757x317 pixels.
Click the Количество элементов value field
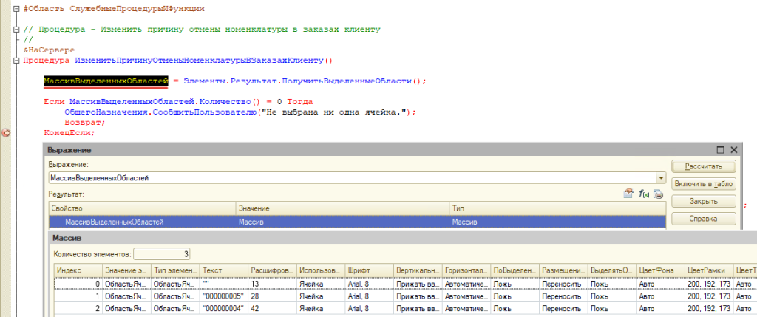[161, 253]
